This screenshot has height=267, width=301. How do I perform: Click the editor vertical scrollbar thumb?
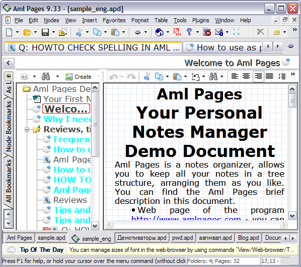[x=292, y=100]
